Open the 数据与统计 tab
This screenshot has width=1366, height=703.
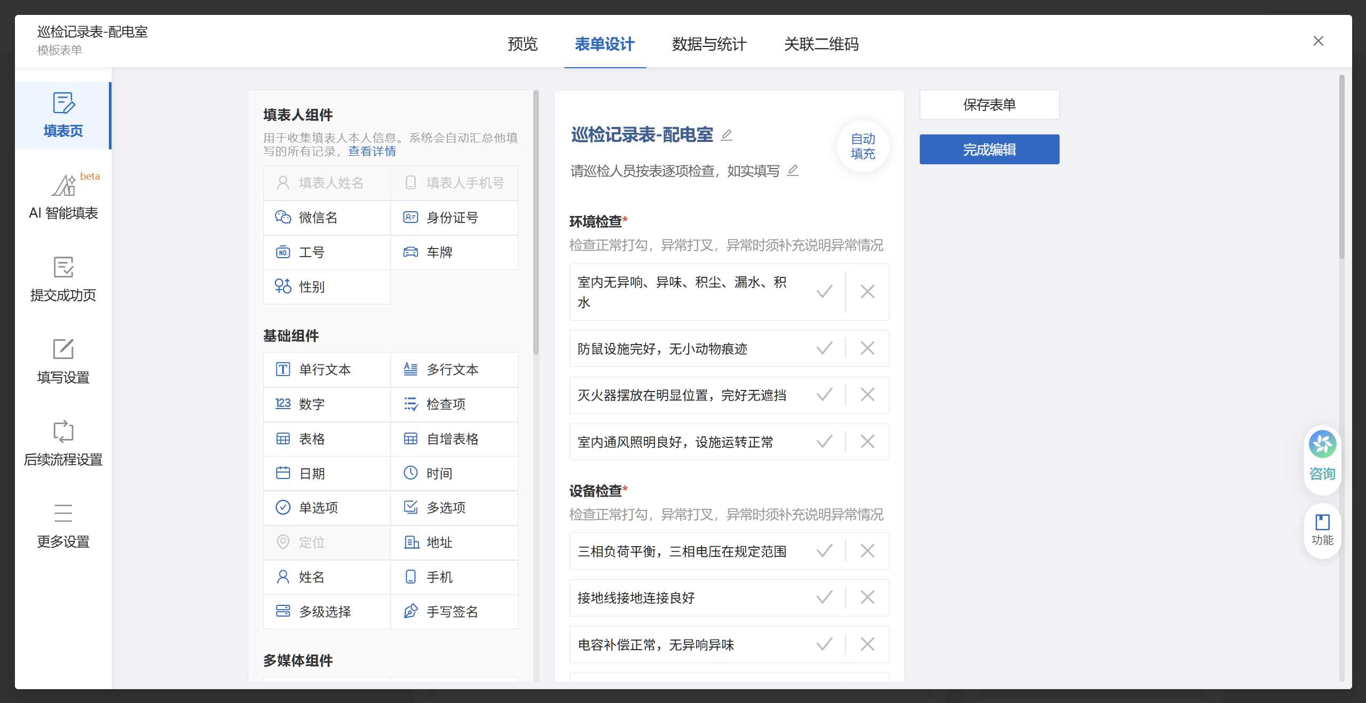click(709, 44)
